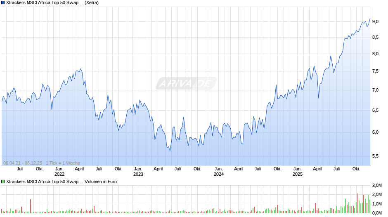Click the 3,0M volume axis label
The image size is (388, 217).
click(x=377, y=186)
